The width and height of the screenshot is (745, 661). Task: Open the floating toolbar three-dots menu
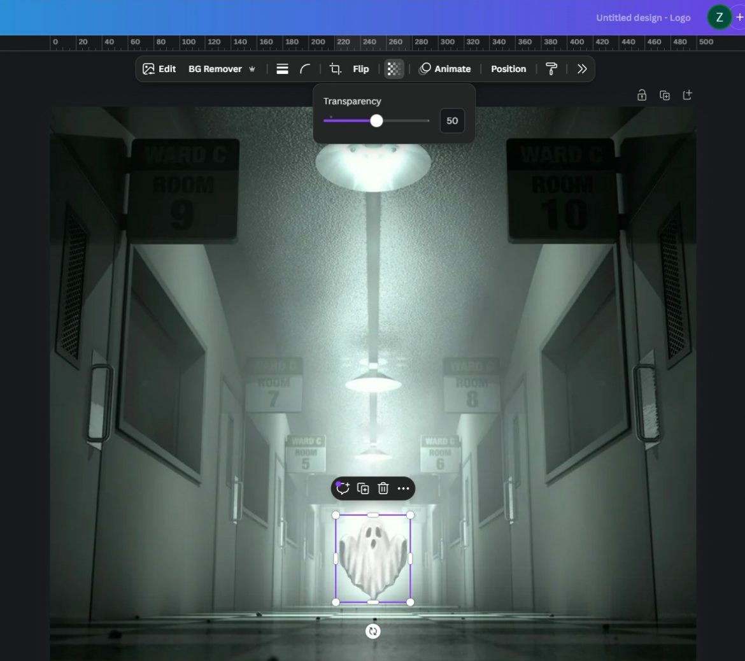[404, 488]
